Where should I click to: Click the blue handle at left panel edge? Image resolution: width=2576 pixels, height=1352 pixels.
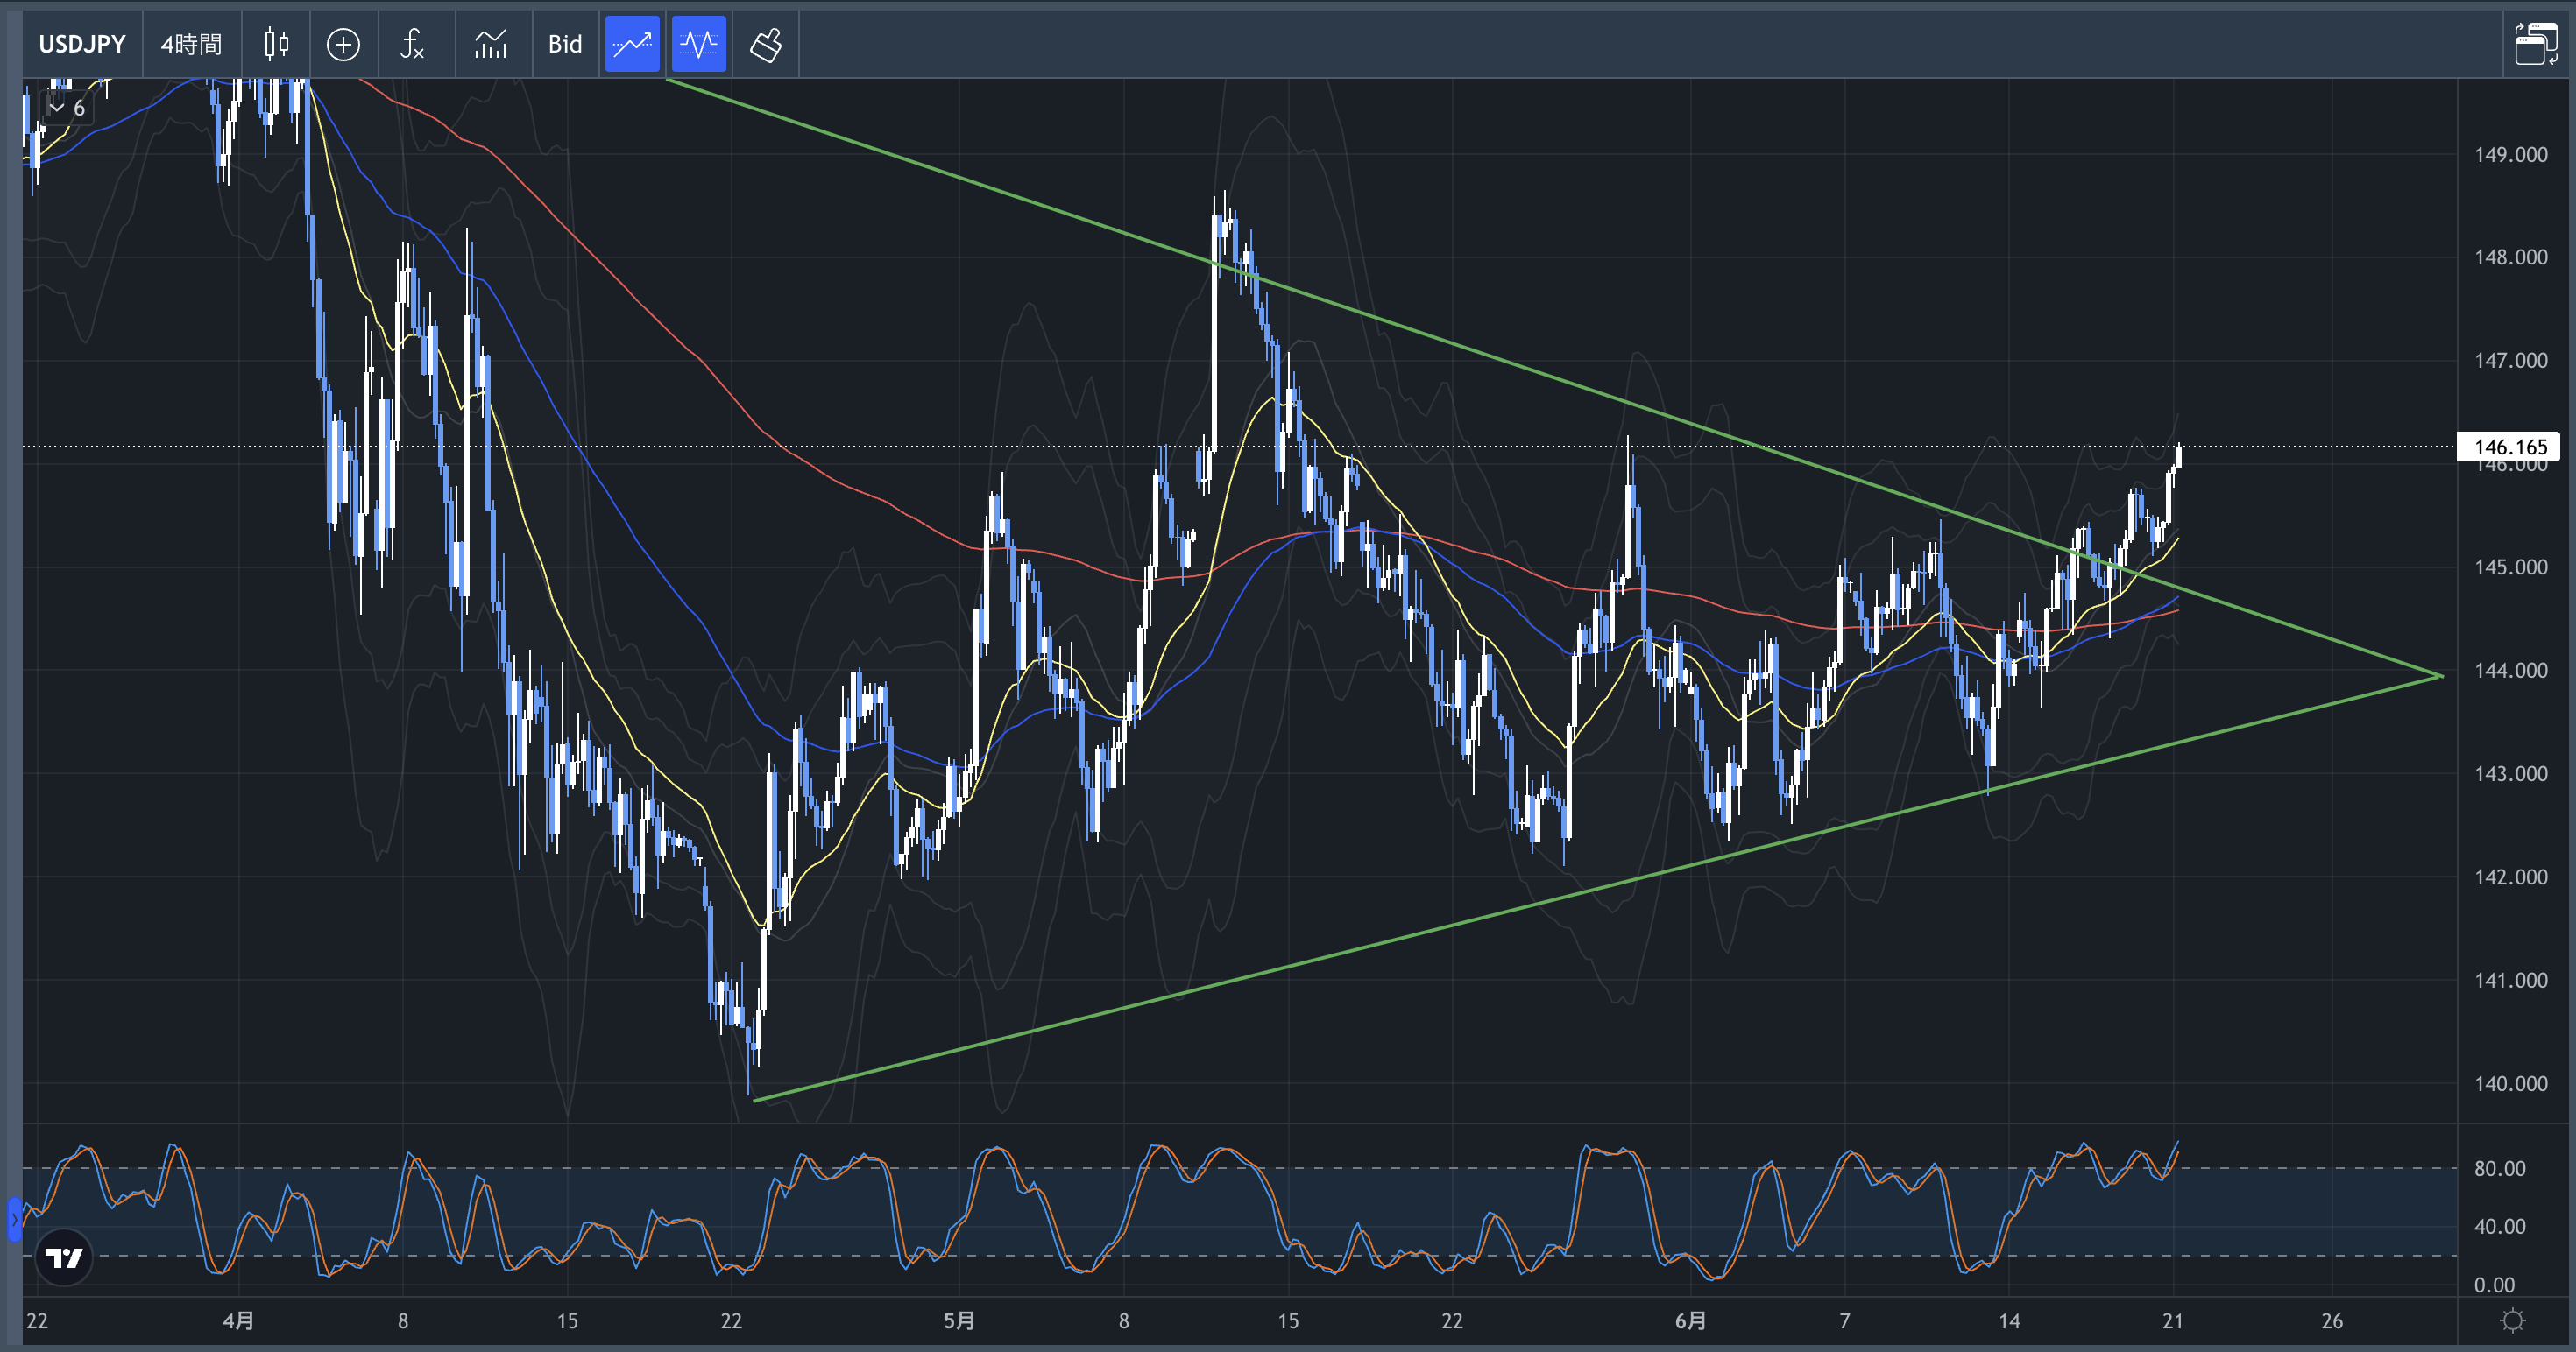[14, 1219]
